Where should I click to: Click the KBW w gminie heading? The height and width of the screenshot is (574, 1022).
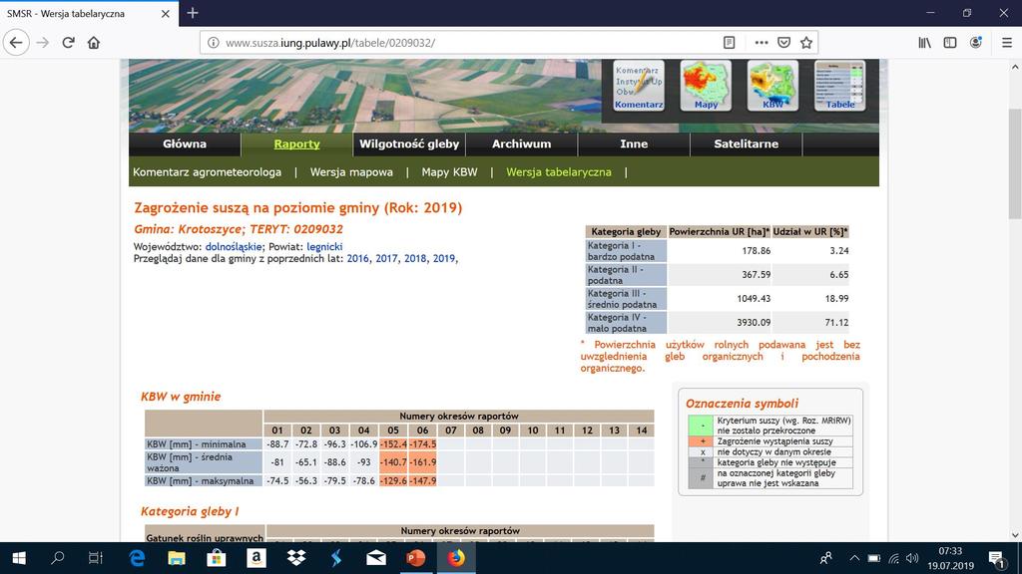pos(181,397)
